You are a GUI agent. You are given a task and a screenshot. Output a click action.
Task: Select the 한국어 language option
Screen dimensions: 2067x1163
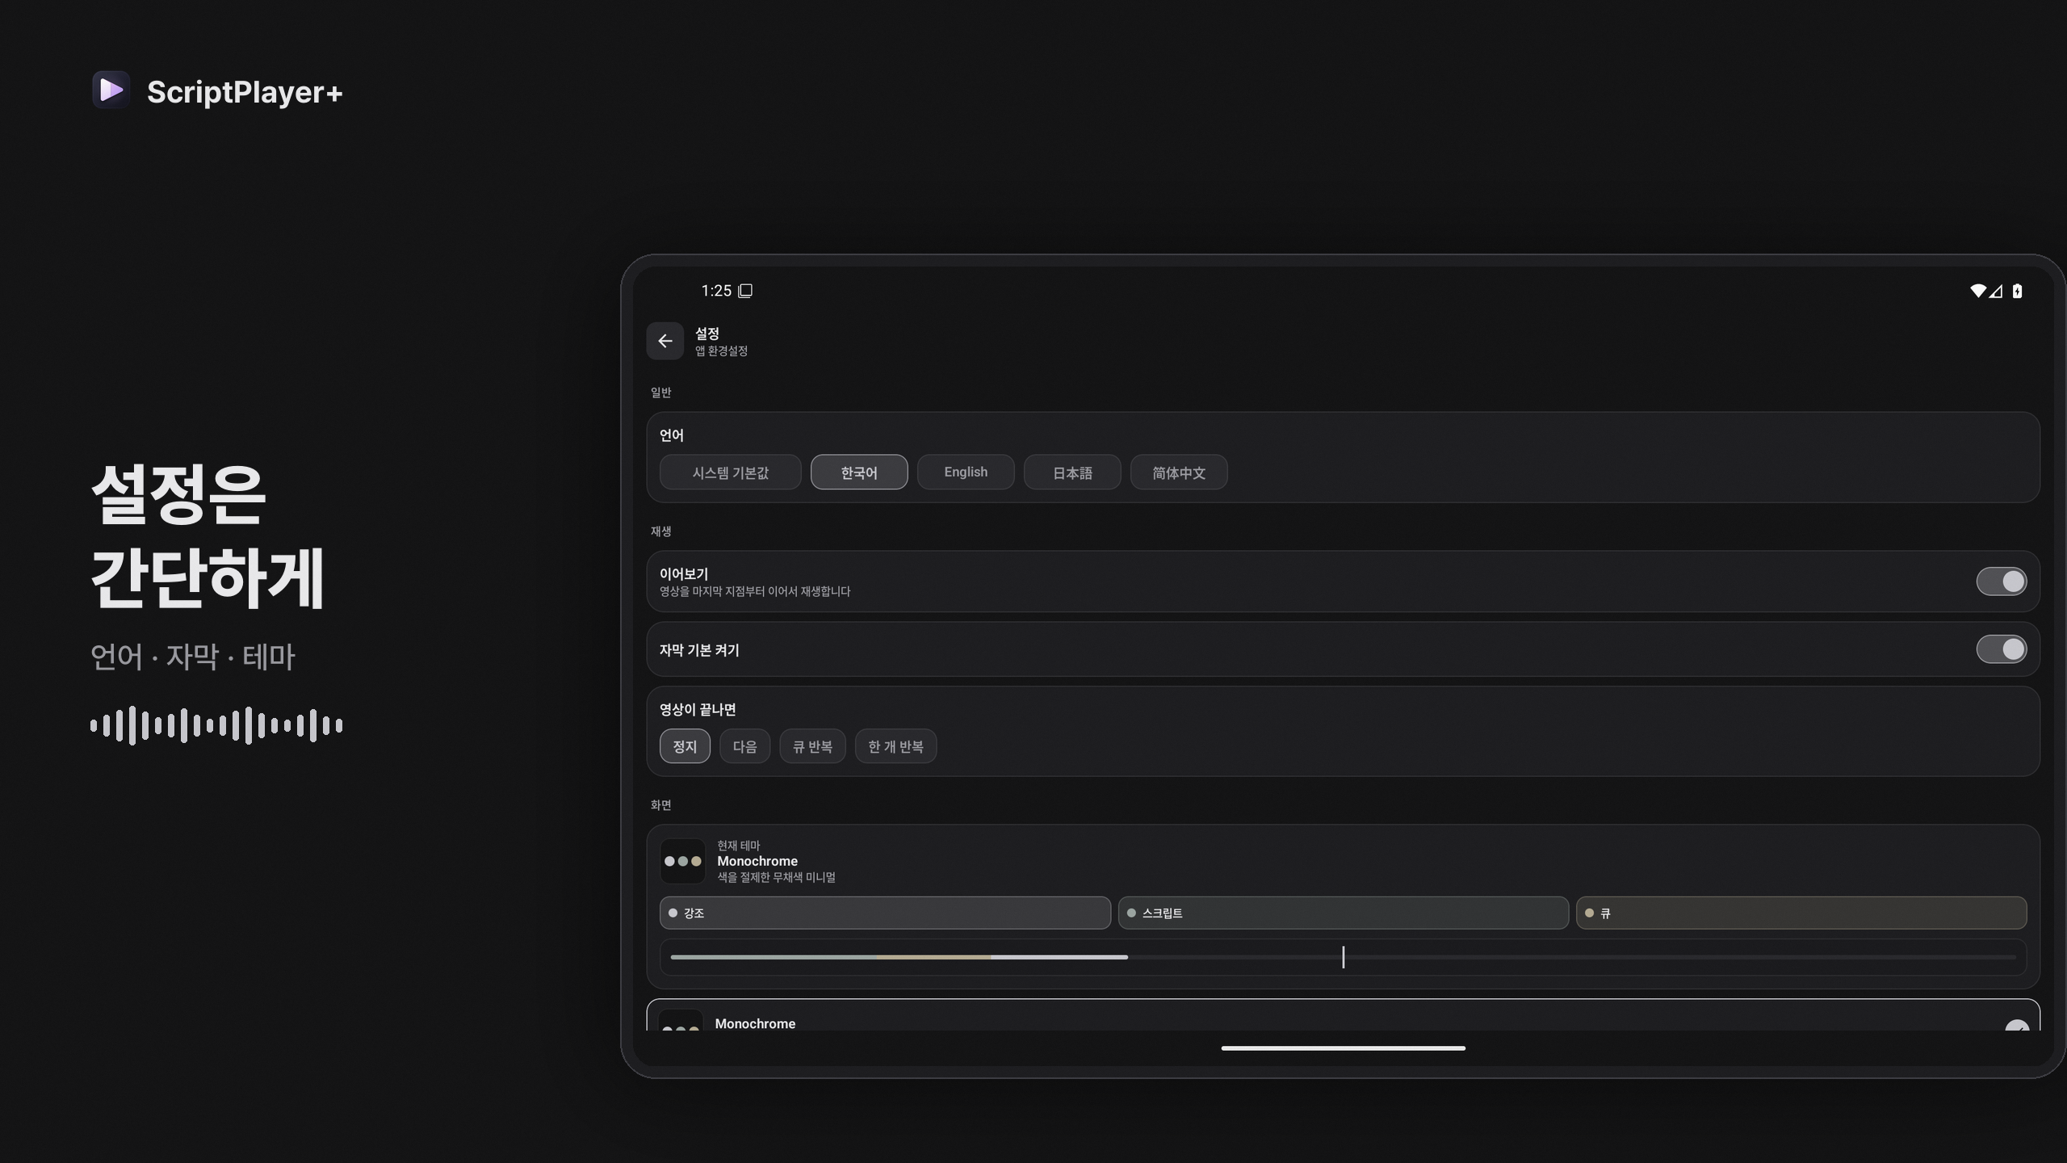tap(859, 472)
